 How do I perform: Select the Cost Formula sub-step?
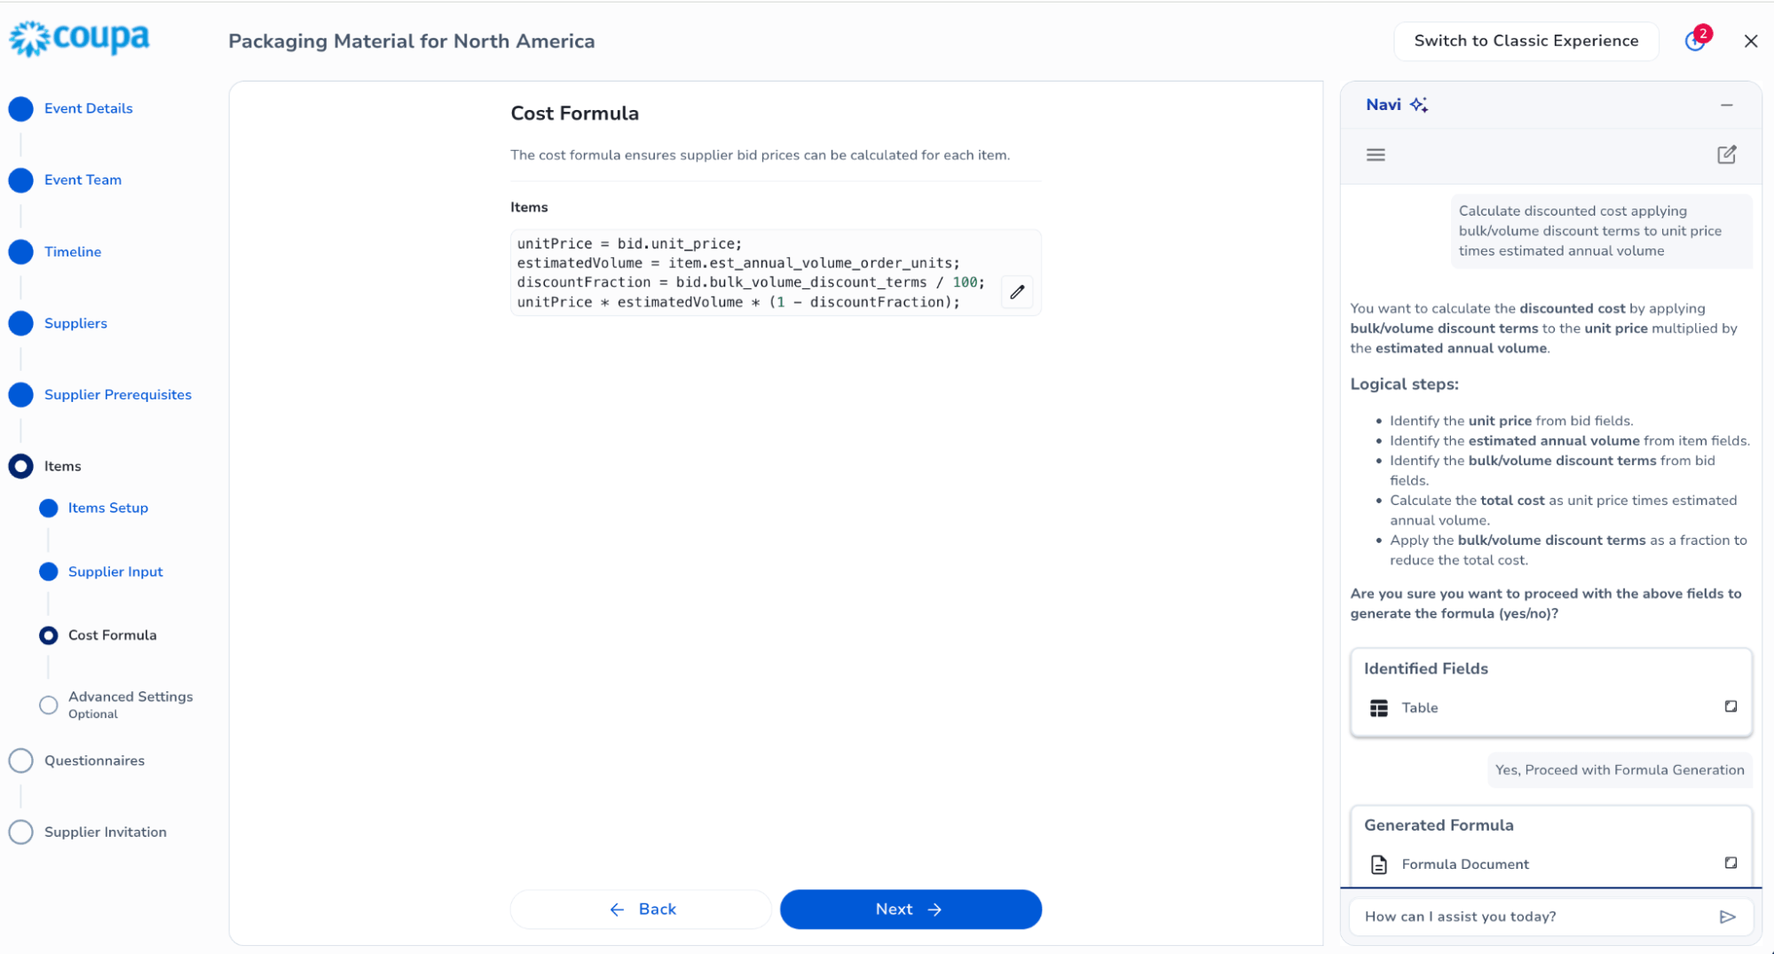coord(112,635)
